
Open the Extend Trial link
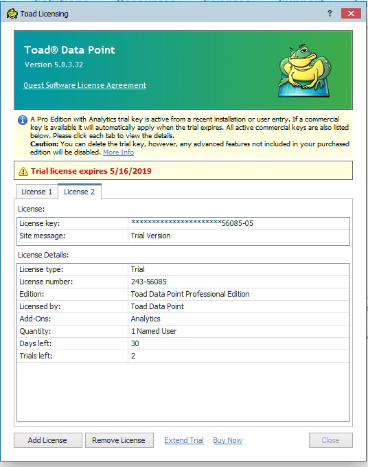point(184,440)
